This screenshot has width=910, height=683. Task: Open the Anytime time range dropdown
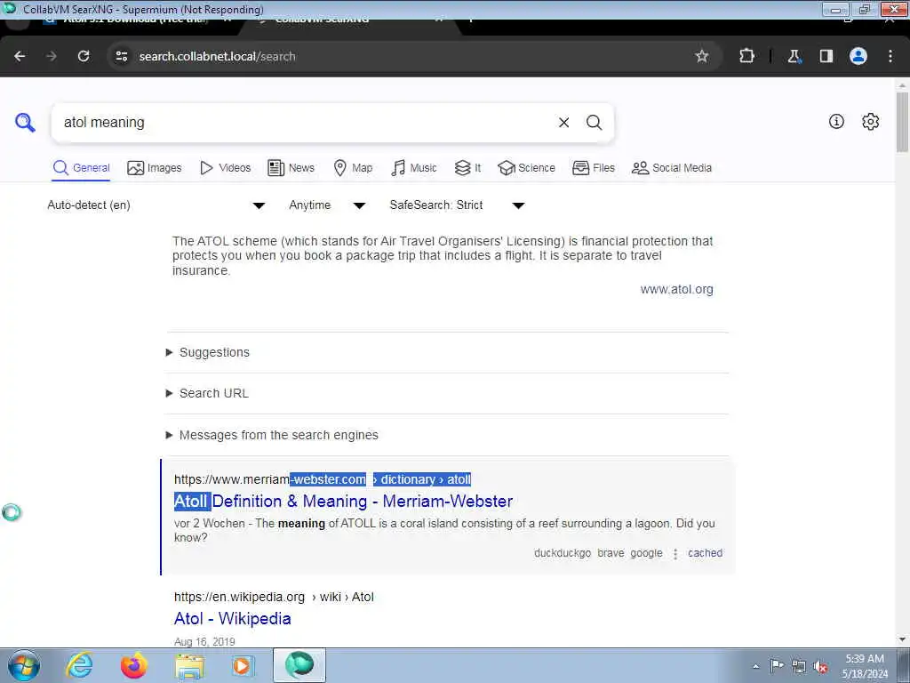327,205
